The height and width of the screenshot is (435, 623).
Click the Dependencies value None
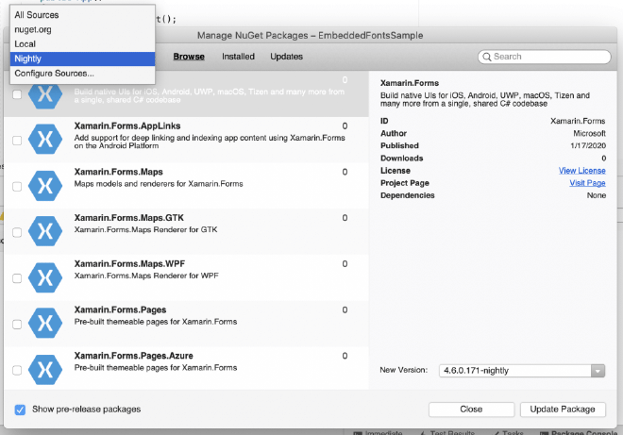[x=597, y=195]
